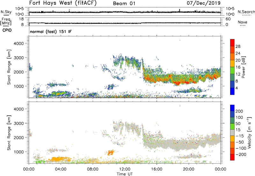
Task: Click the "200" tick on Velocity colorbar
Action: (239, 111)
